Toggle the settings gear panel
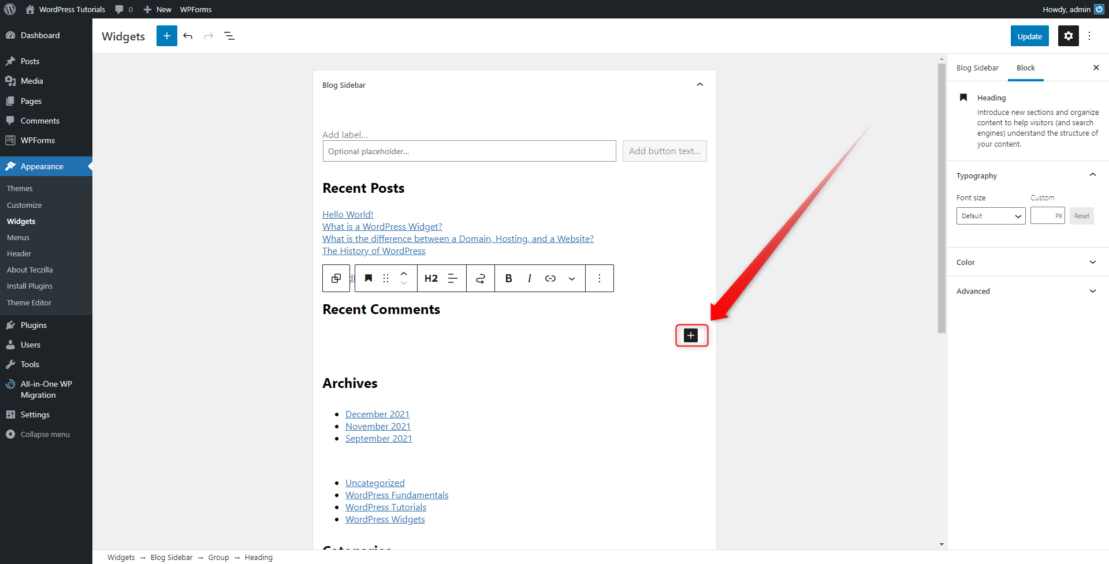Image resolution: width=1109 pixels, height=564 pixels. 1069,36
